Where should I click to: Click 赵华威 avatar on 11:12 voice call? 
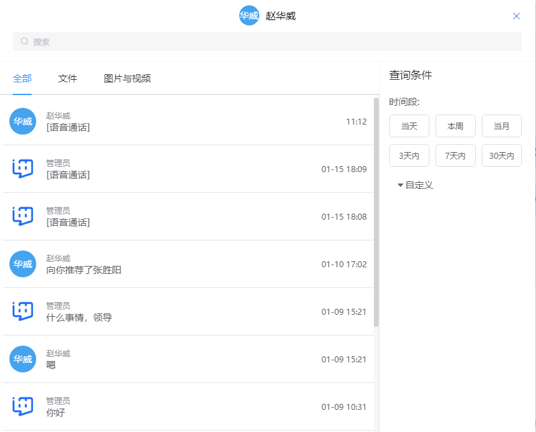point(23,121)
